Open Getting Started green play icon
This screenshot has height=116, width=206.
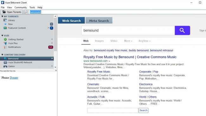[x=5, y=39]
